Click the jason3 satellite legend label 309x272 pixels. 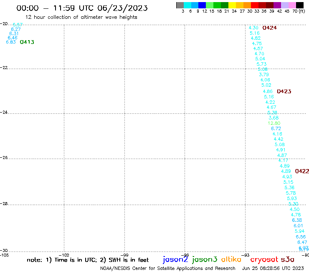(x=205, y=259)
